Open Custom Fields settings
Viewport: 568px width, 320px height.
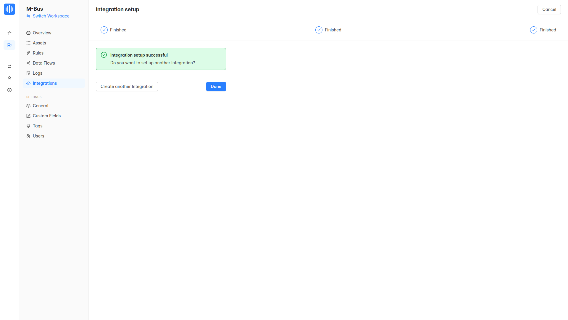tap(47, 116)
